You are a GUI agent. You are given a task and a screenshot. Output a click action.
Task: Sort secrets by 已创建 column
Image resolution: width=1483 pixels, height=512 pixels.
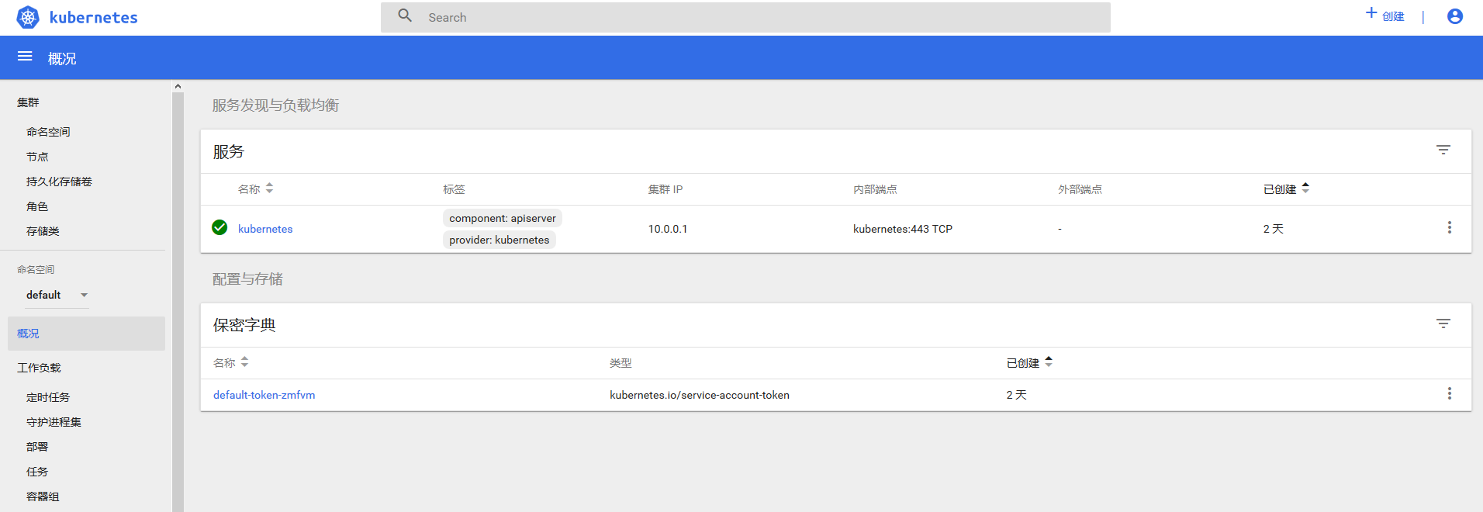[1029, 362]
